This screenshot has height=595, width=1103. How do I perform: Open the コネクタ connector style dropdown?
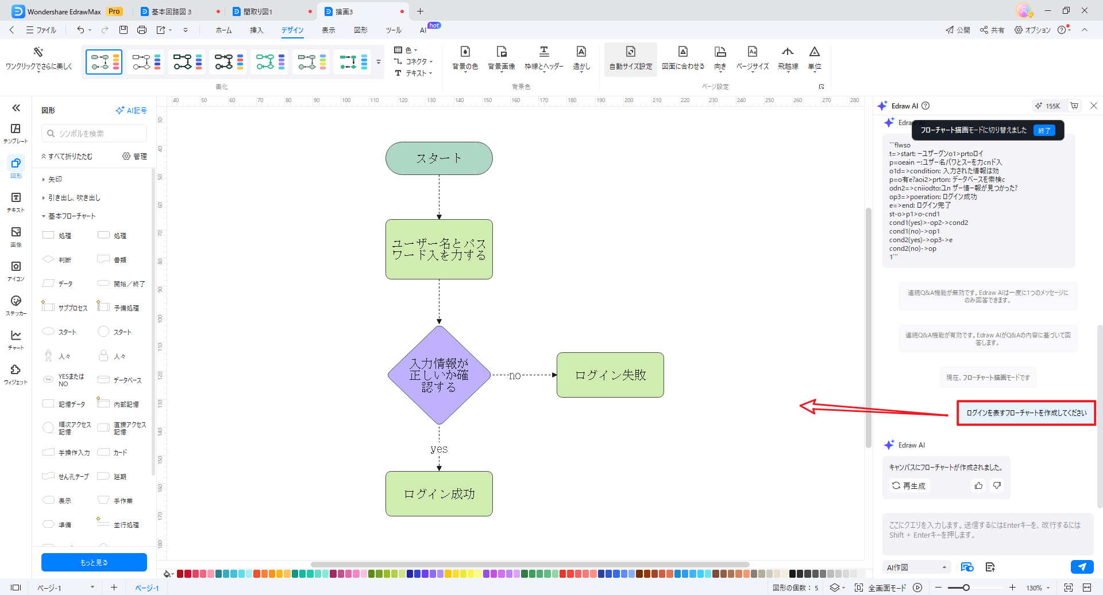(414, 61)
